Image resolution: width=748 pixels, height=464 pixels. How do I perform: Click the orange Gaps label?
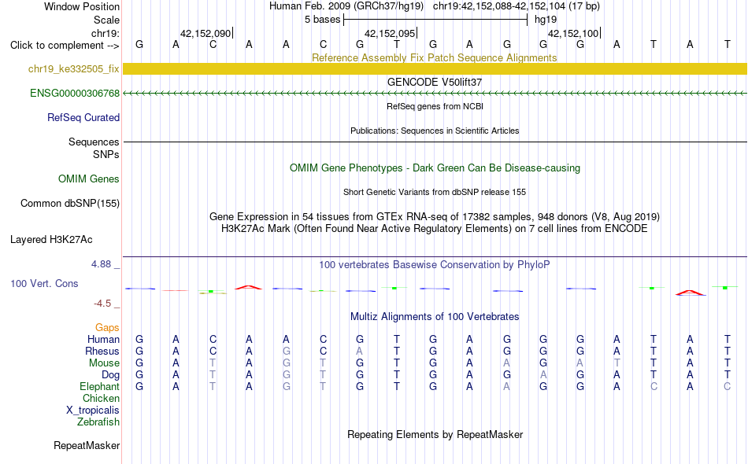tap(107, 328)
